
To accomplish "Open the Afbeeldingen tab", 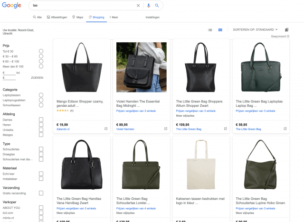I will point(57,17).
